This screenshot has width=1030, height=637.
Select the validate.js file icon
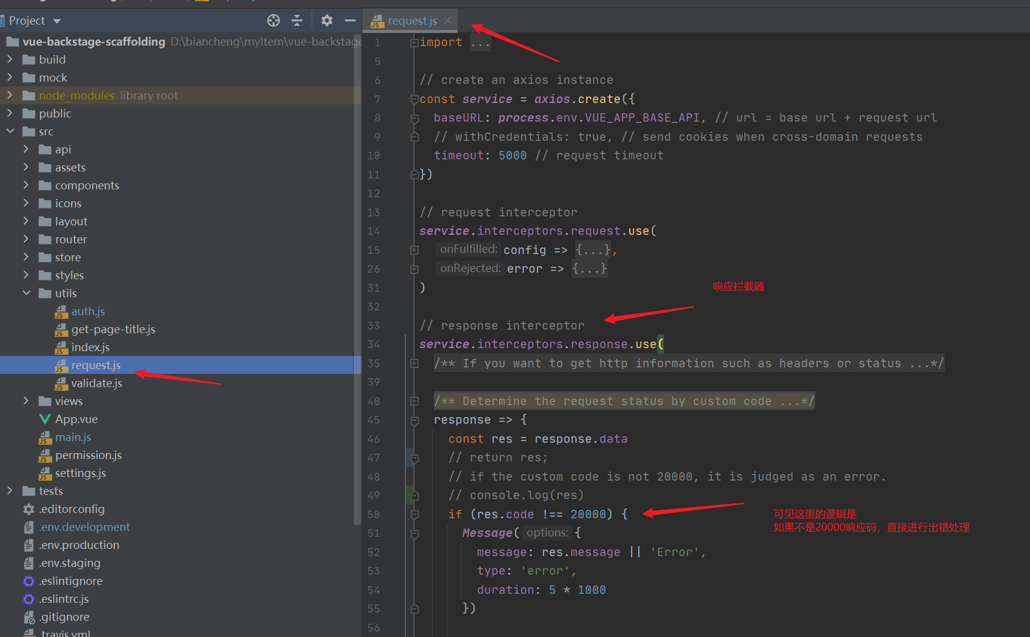click(x=61, y=384)
